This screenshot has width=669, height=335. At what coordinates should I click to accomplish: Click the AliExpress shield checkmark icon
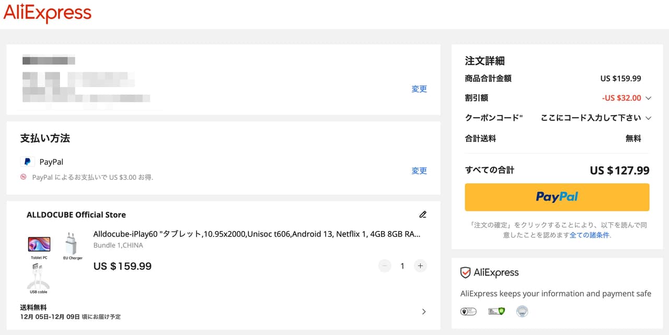(465, 273)
